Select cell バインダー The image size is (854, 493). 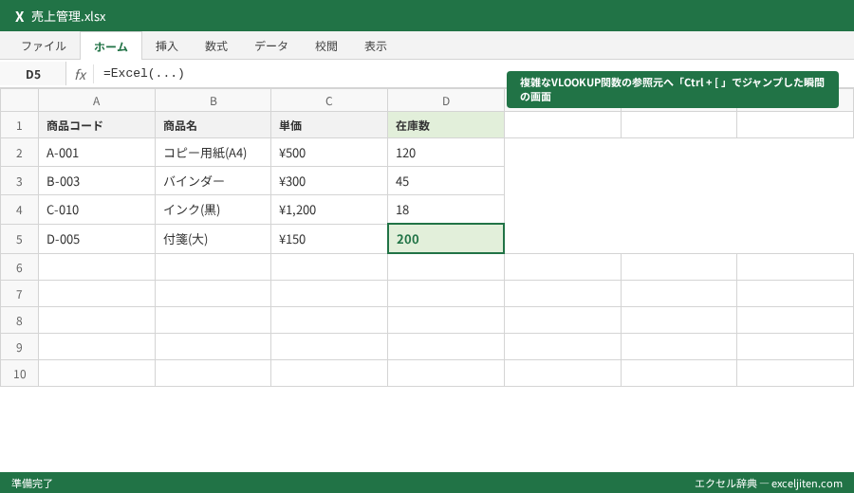tap(213, 181)
